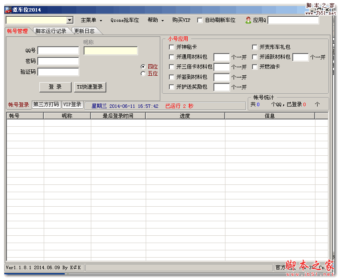The height and width of the screenshot is (279, 339).
Task: Check the 开变形车礼包 checkbox
Action: tap(255, 47)
